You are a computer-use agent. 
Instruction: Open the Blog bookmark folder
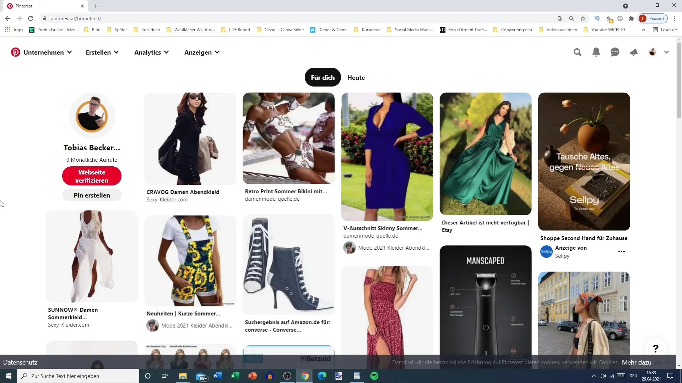tap(92, 30)
